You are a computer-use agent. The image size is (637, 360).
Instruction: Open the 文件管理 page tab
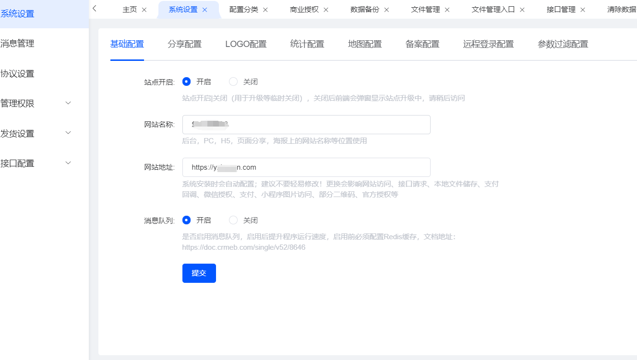pyautogui.click(x=425, y=10)
